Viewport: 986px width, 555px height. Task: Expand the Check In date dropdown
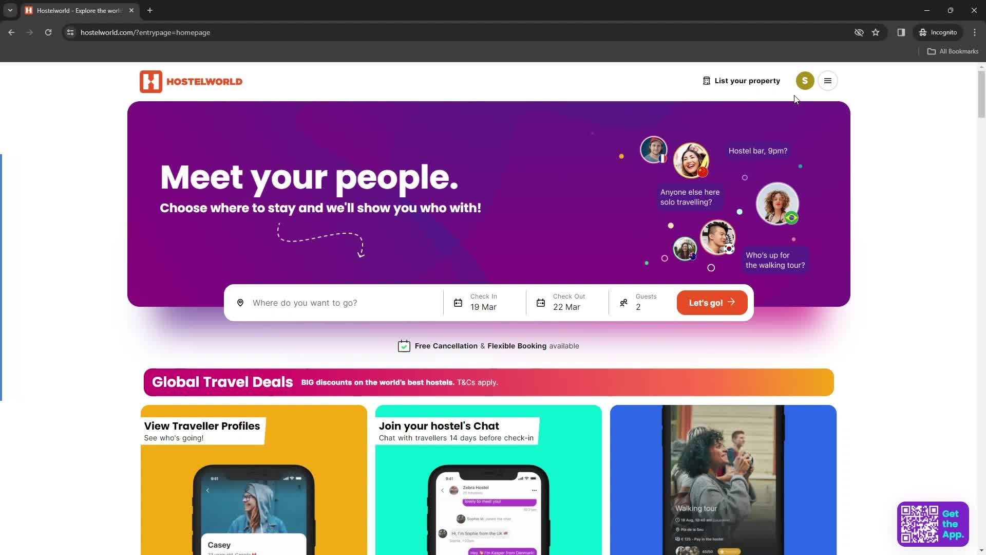(x=484, y=302)
